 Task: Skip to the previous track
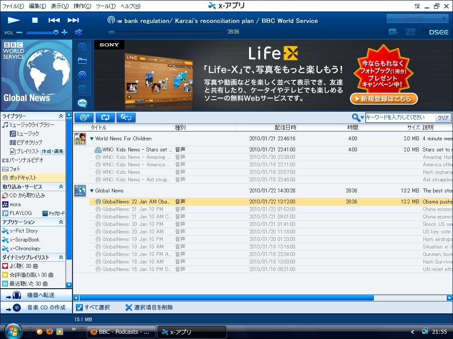[x=54, y=20]
